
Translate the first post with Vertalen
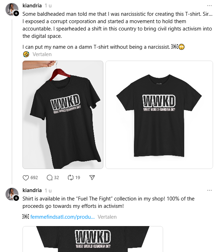tap(42, 54)
